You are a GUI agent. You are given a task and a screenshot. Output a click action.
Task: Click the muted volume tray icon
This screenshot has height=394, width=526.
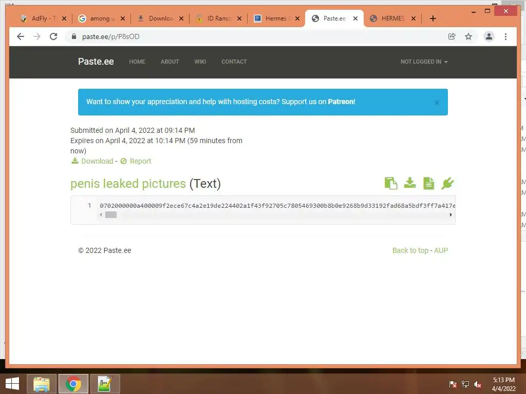478,384
